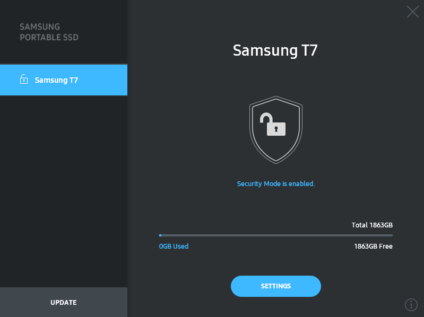This screenshot has height=317, width=424.
Task: Click the empty sidebar area below device list
Action: pos(64,191)
